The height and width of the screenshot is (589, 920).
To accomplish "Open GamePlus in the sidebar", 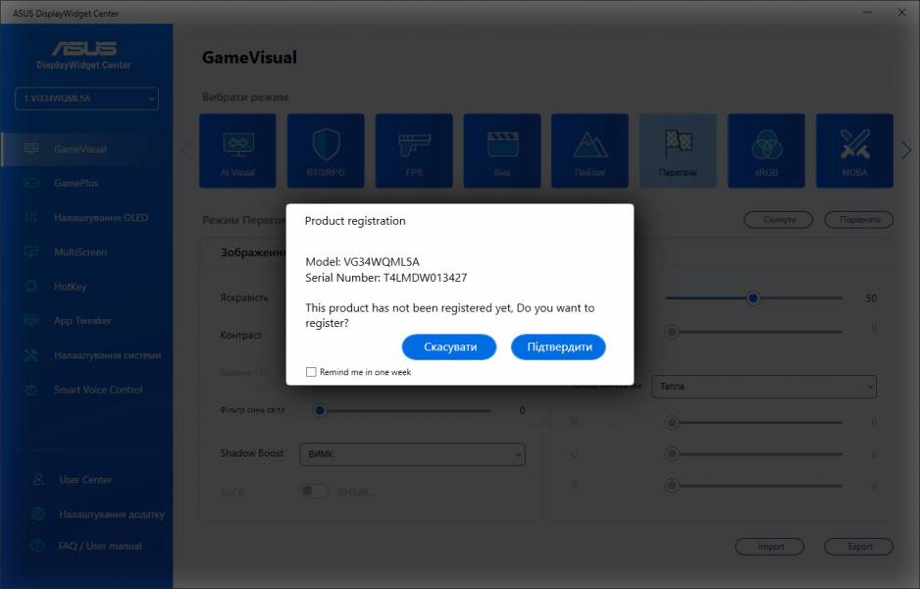I will (76, 184).
